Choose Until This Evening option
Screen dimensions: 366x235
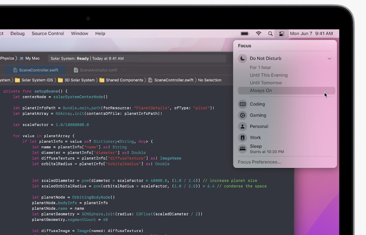click(x=269, y=75)
